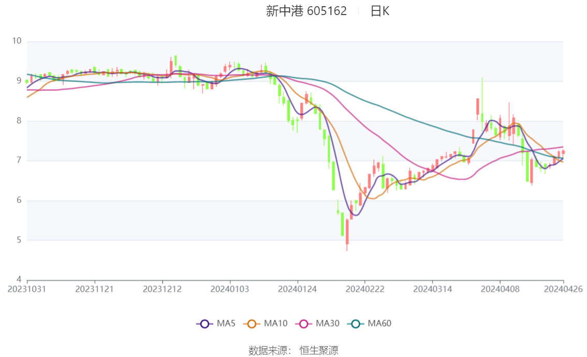Select the 20231212 x-axis date label
Screen dimensions: 587x357
click(x=162, y=289)
